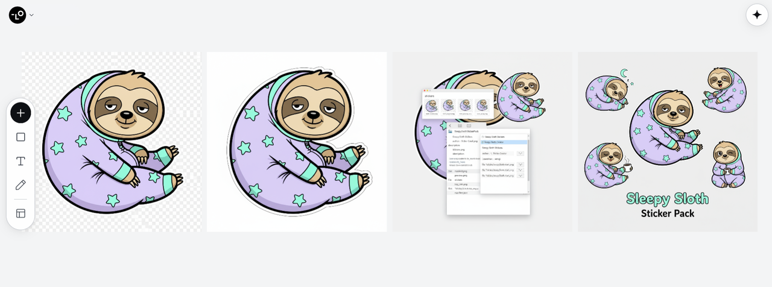Click the add new element plus button
Viewport: 772px width, 287px height.
click(x=21, y=113)
